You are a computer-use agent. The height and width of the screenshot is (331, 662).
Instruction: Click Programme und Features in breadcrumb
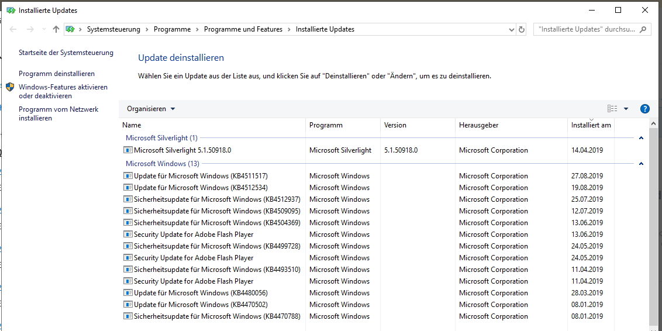[x=243, y=29]
